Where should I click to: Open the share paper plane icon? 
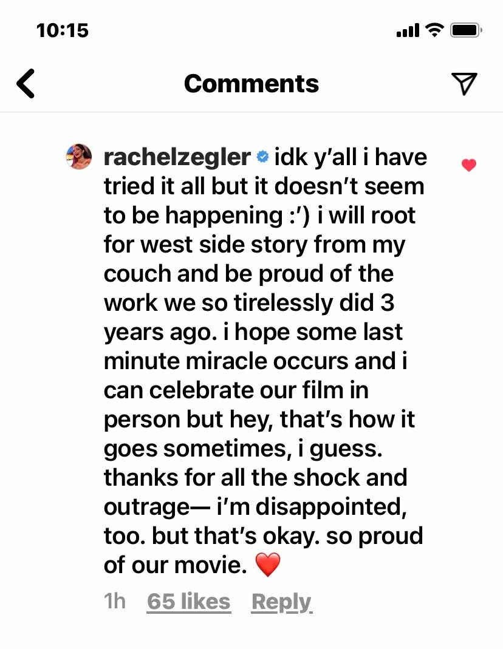pos(465,84)
